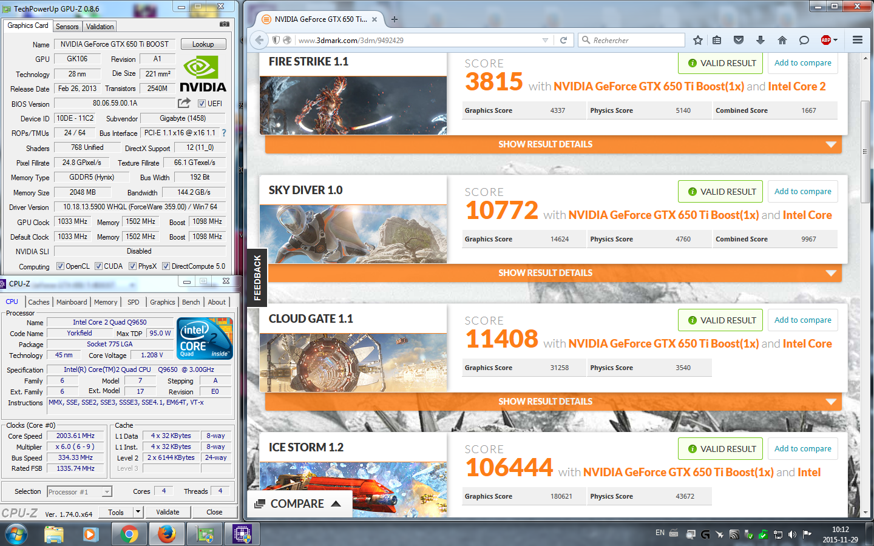Toggle the OpenCL checkbox

click(60, 266)
